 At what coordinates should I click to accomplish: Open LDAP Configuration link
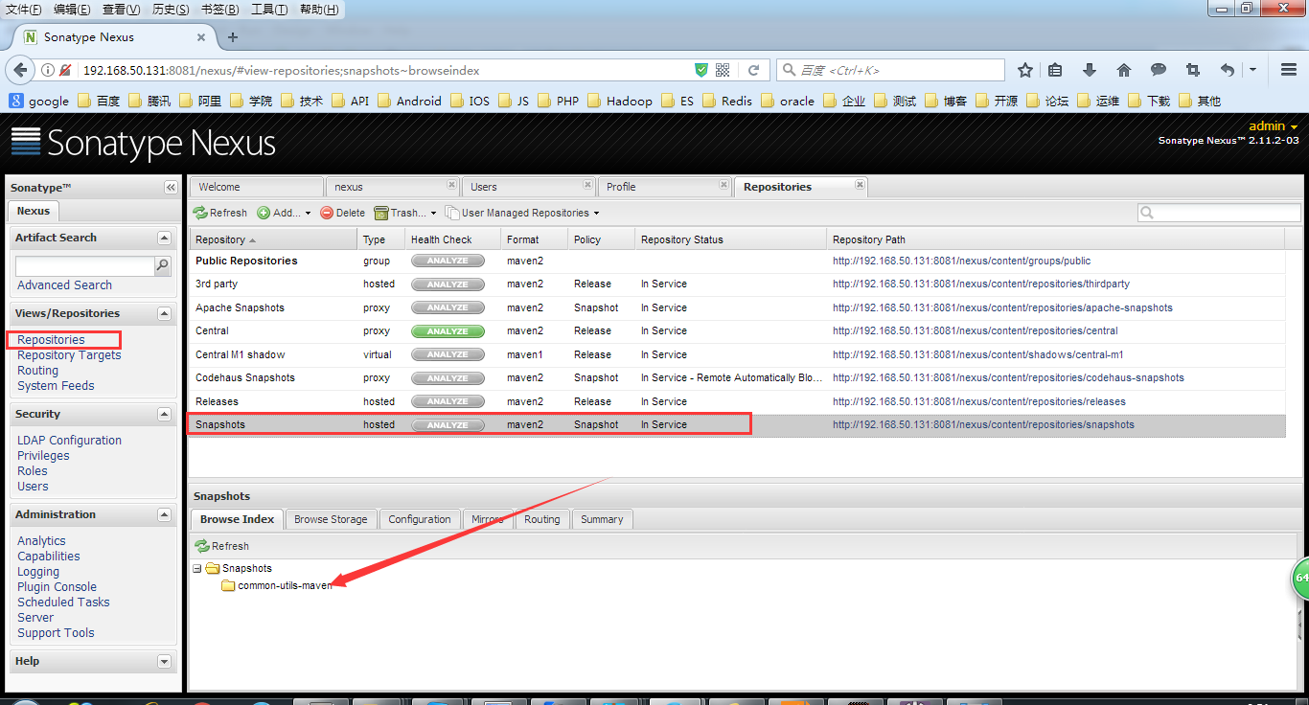coord(69,441)
